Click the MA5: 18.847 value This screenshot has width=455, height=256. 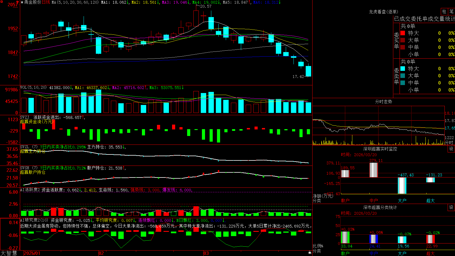click(236, 2)
